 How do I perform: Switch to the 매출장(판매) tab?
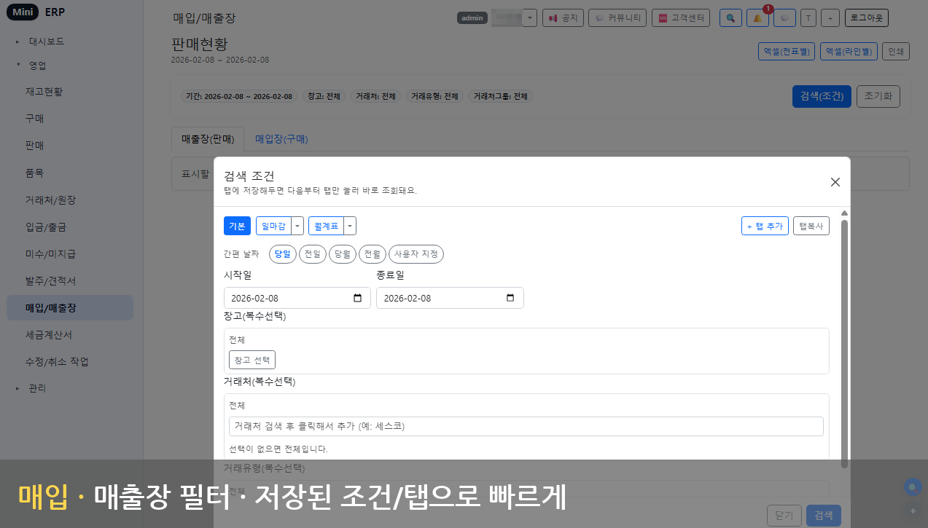pos(208,139)
